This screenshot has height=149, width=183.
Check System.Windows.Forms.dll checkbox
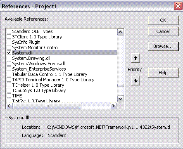pos(9,64)
